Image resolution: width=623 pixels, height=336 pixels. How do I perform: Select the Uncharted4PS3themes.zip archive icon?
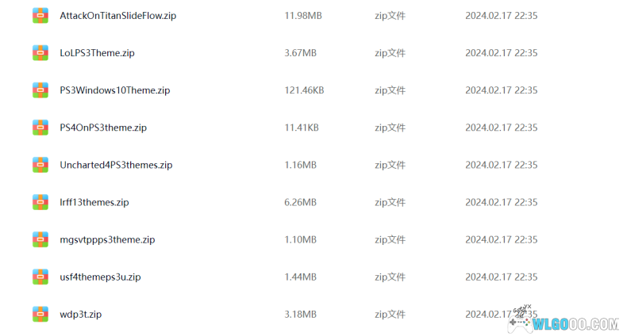(40, 165)
